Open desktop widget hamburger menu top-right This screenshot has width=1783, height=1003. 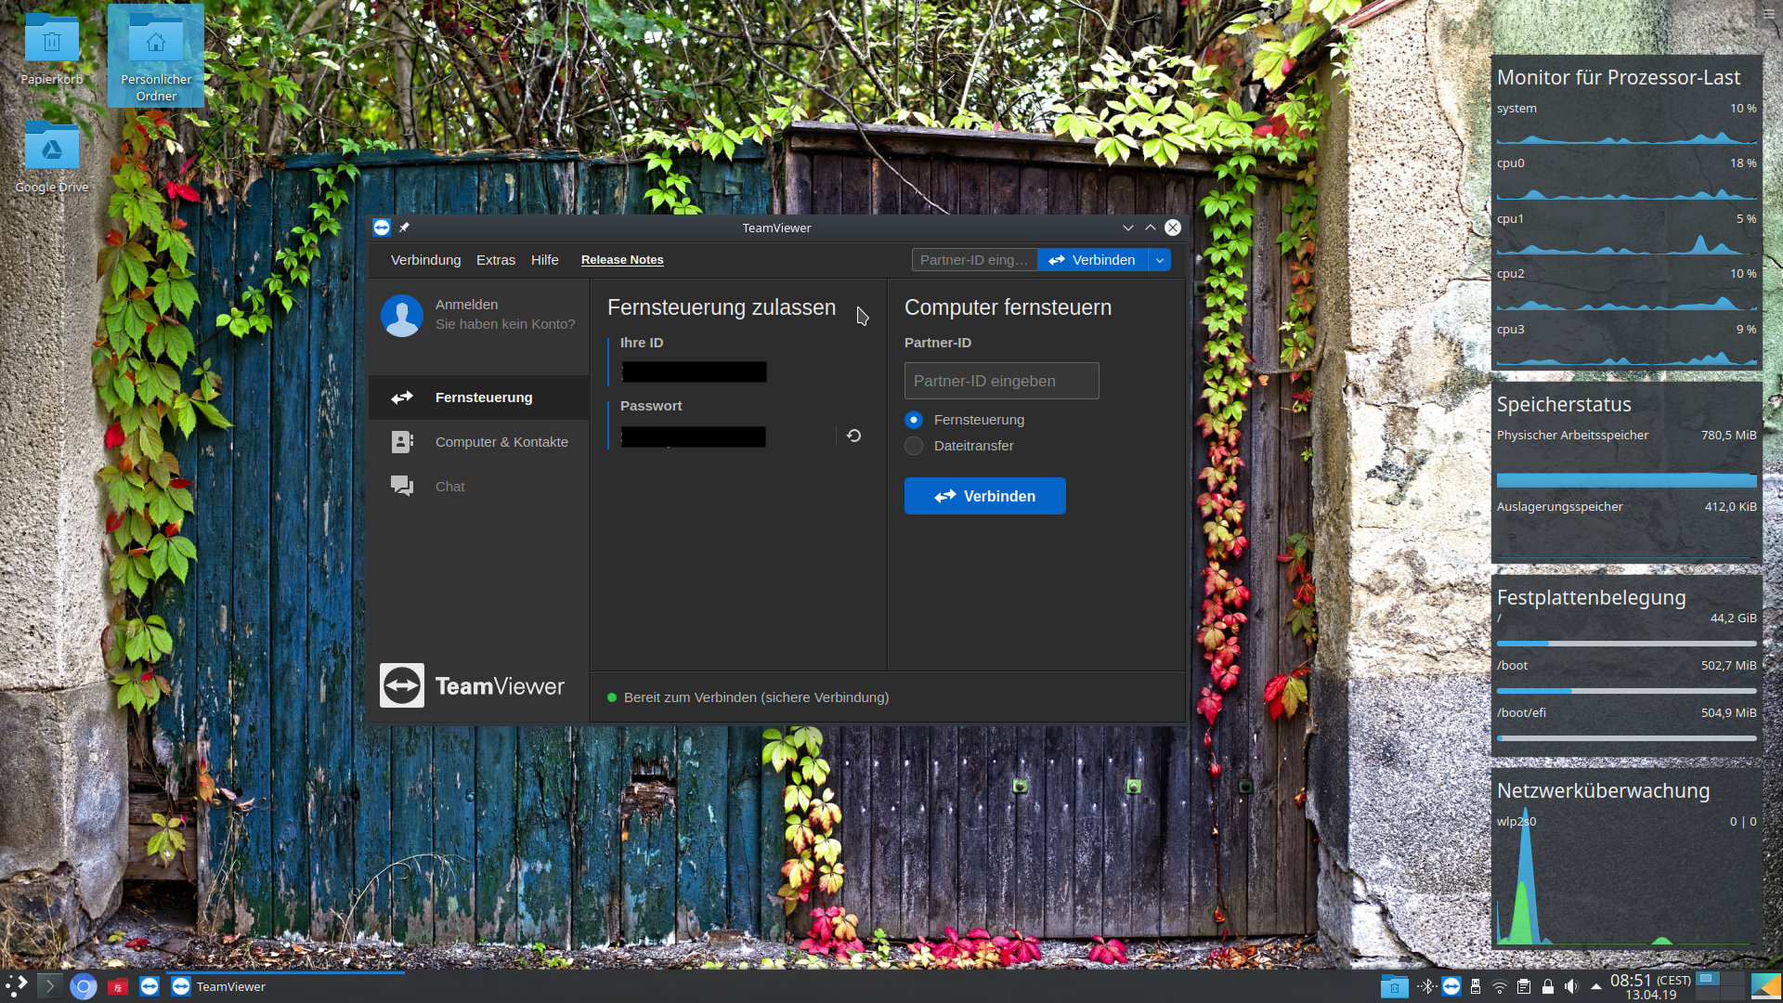click(x=1769, y=14)
